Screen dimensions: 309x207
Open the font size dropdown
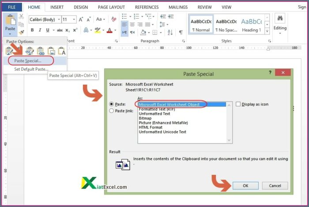[x=74, y=19]
